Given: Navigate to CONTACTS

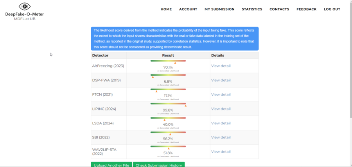Looking at the screenshot, I should (x=279, y=9).
